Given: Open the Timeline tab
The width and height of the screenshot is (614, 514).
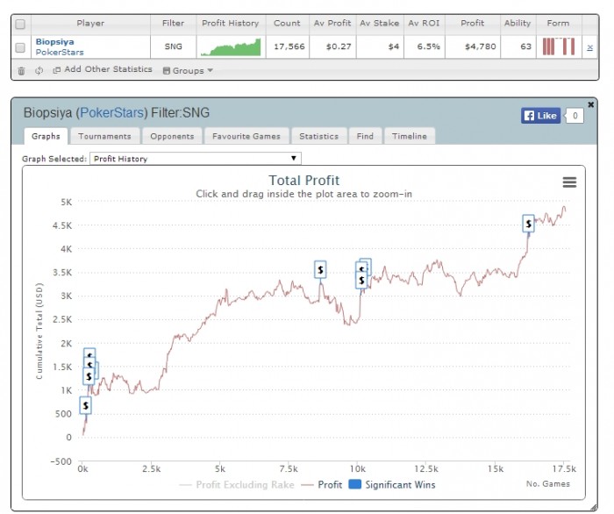Looking at the screenshot, I should pyautogui.click(x=410, y=136).
